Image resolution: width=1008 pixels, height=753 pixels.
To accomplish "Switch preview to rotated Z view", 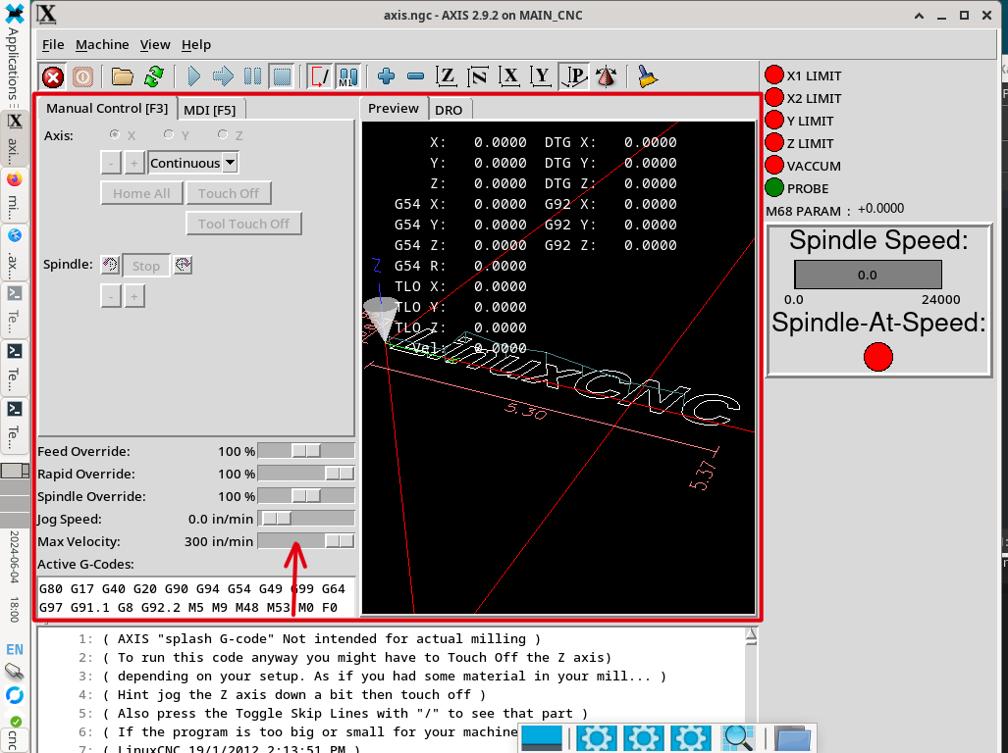I will tap(478, 77).
